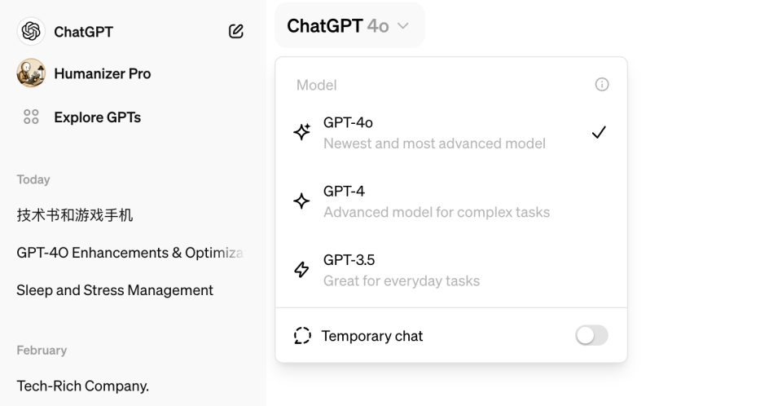Click the model info icon
The width and height of the screenshot is (782, 406).
click(x=602, y=85)
